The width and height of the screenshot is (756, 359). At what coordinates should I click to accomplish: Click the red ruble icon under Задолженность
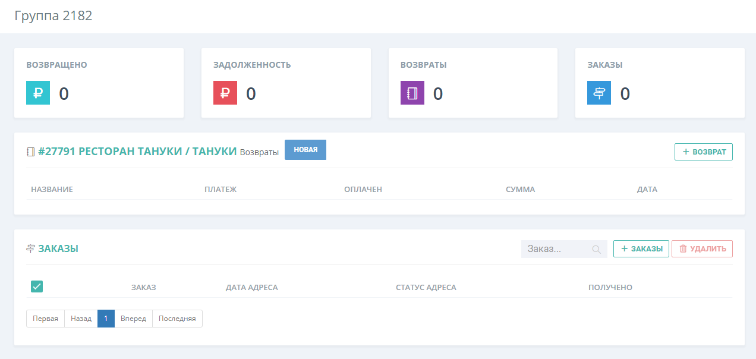225,93
